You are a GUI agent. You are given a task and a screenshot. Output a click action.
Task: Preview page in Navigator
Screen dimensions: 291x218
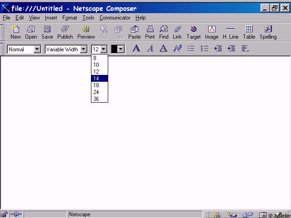pos(86,32)
